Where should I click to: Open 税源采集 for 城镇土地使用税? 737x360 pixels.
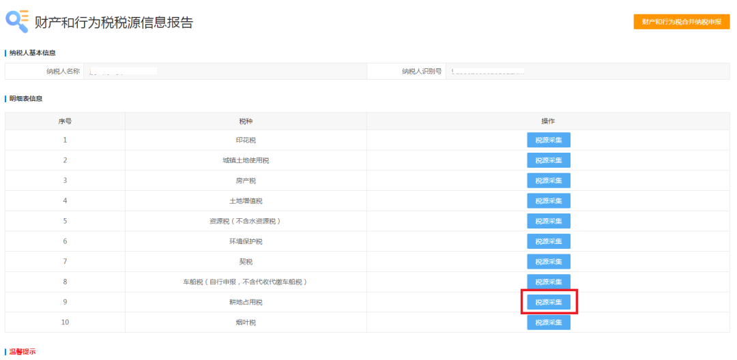click(x=548, y=161)
